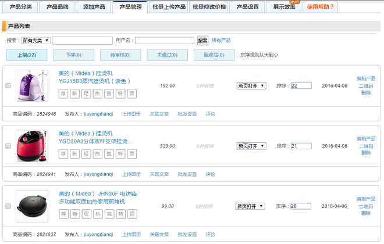Focus the search keyword input field

tap(82, 41)
